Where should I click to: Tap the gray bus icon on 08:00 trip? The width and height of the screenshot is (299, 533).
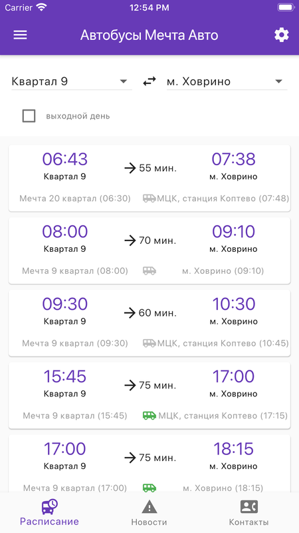[149, 270]
